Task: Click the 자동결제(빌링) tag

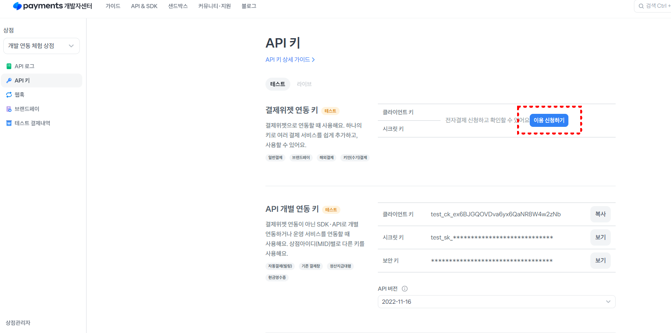Action: click(280, 266)
